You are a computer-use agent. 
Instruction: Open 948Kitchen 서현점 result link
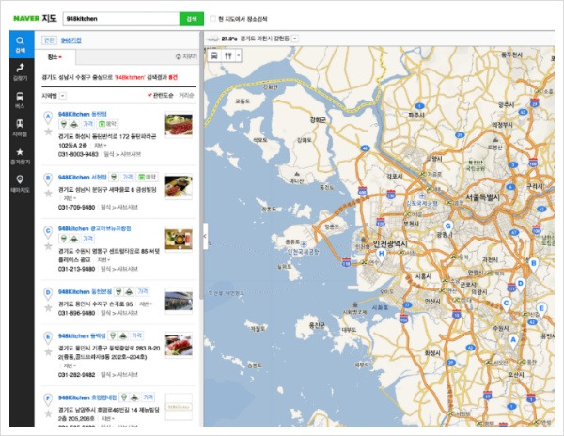click(x=83, y=177)
